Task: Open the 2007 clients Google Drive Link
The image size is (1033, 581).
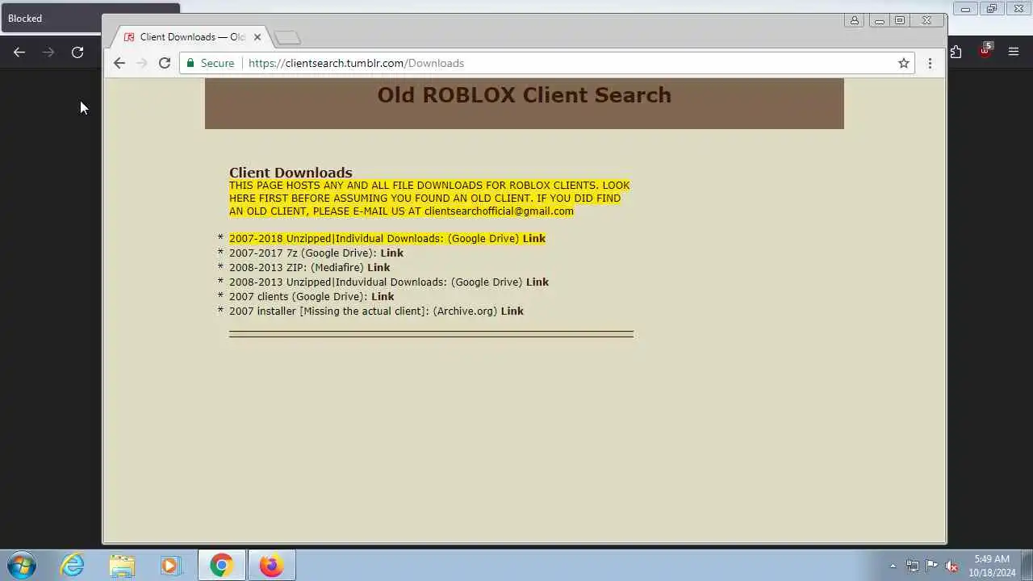Action: [383, 296]
